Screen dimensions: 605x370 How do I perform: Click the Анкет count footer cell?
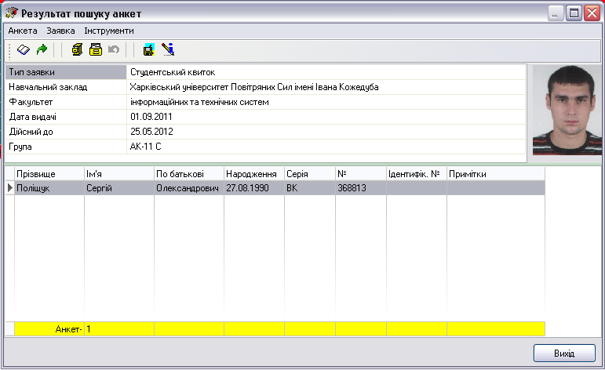49,329
